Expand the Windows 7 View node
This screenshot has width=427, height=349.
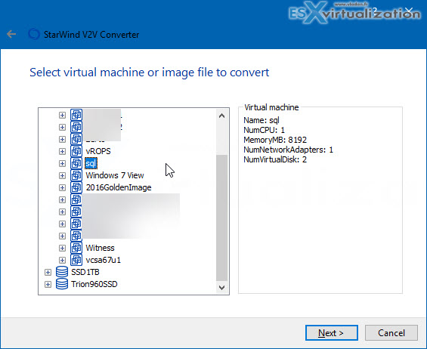point(63,175)
